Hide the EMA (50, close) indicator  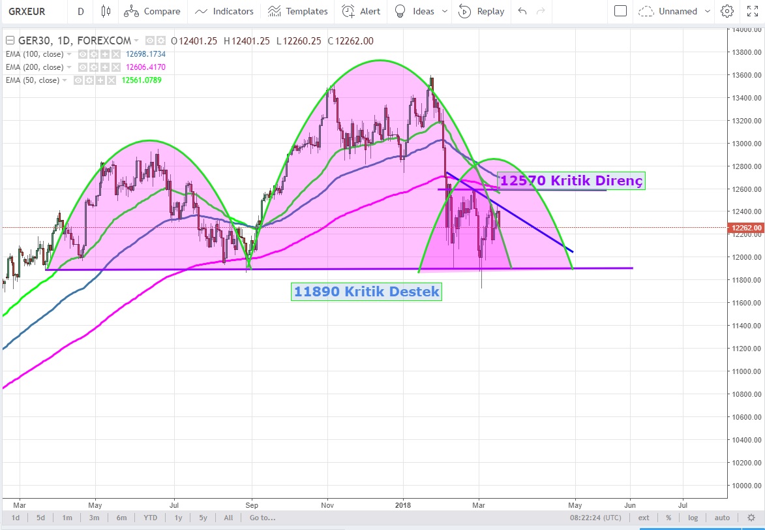coord(78,80)
